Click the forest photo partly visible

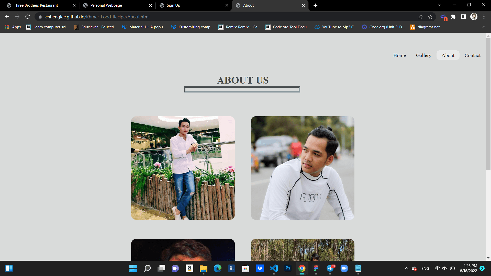click(x=303, y=250)
